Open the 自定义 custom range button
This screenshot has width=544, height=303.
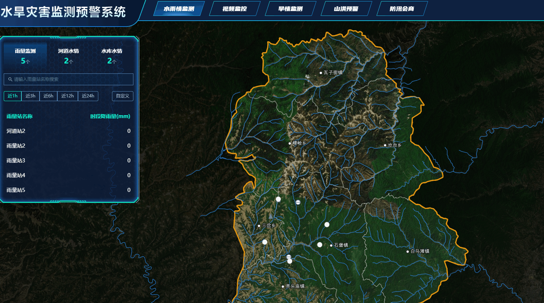[x=123, y=96]
